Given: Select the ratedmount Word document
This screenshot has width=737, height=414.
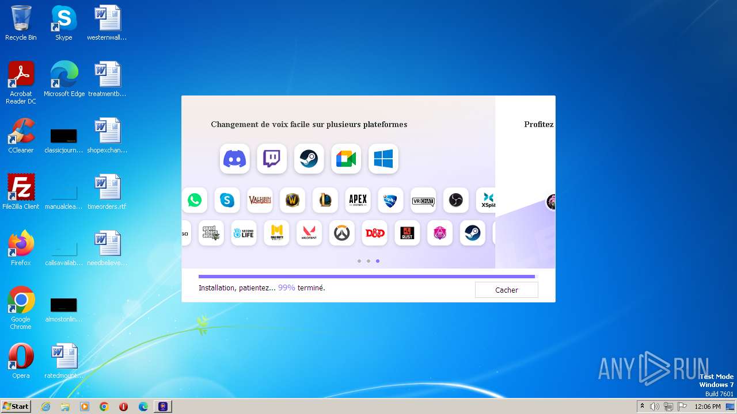Looking at the screenshot, I should coord(63,361).
